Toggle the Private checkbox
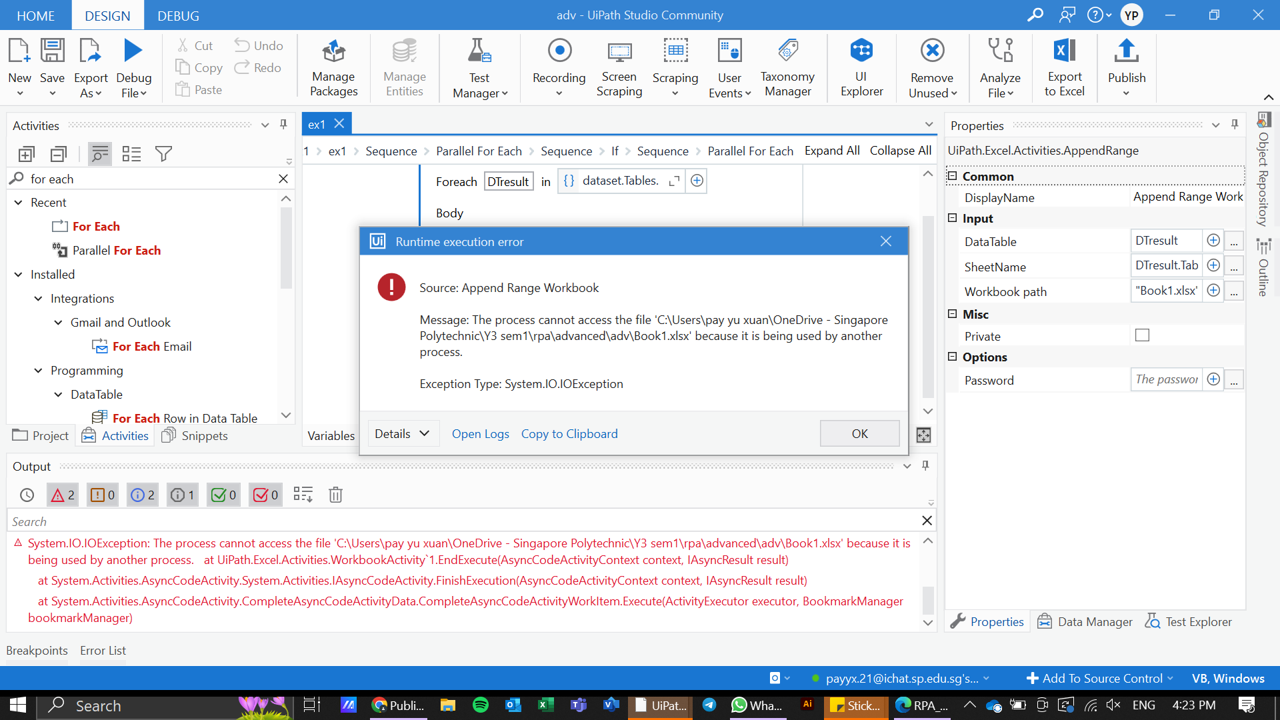The image size is (1280, 720). [1142, 335]
